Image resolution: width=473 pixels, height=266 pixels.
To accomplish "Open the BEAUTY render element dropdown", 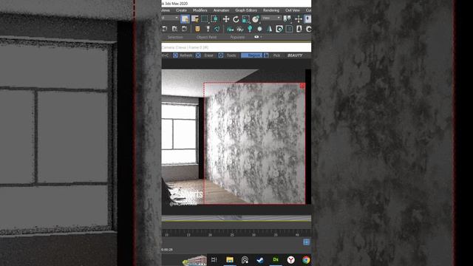I will (295, 55).
